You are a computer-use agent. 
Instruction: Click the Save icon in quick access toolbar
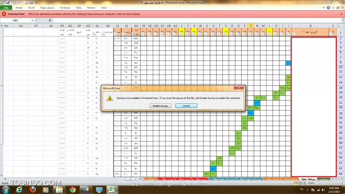[8, 3]
